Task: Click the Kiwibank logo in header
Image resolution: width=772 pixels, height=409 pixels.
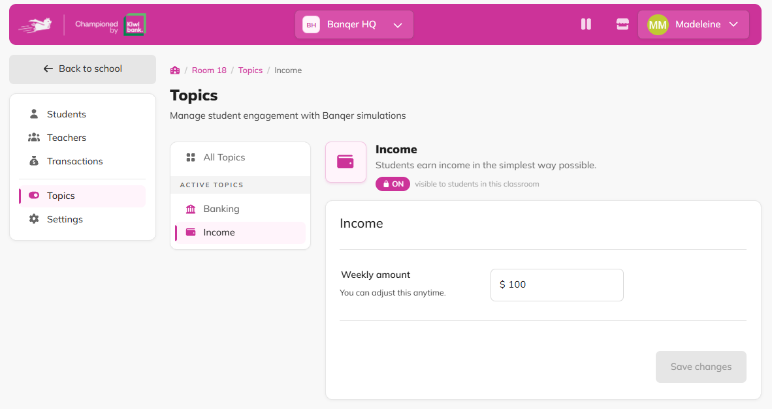Action: point(135,25)
